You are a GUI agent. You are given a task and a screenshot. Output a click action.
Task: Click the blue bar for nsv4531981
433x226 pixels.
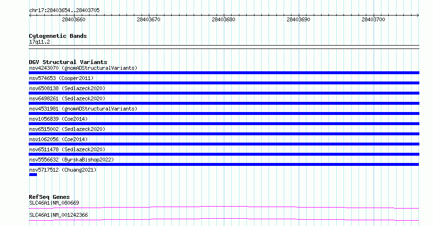224,113
